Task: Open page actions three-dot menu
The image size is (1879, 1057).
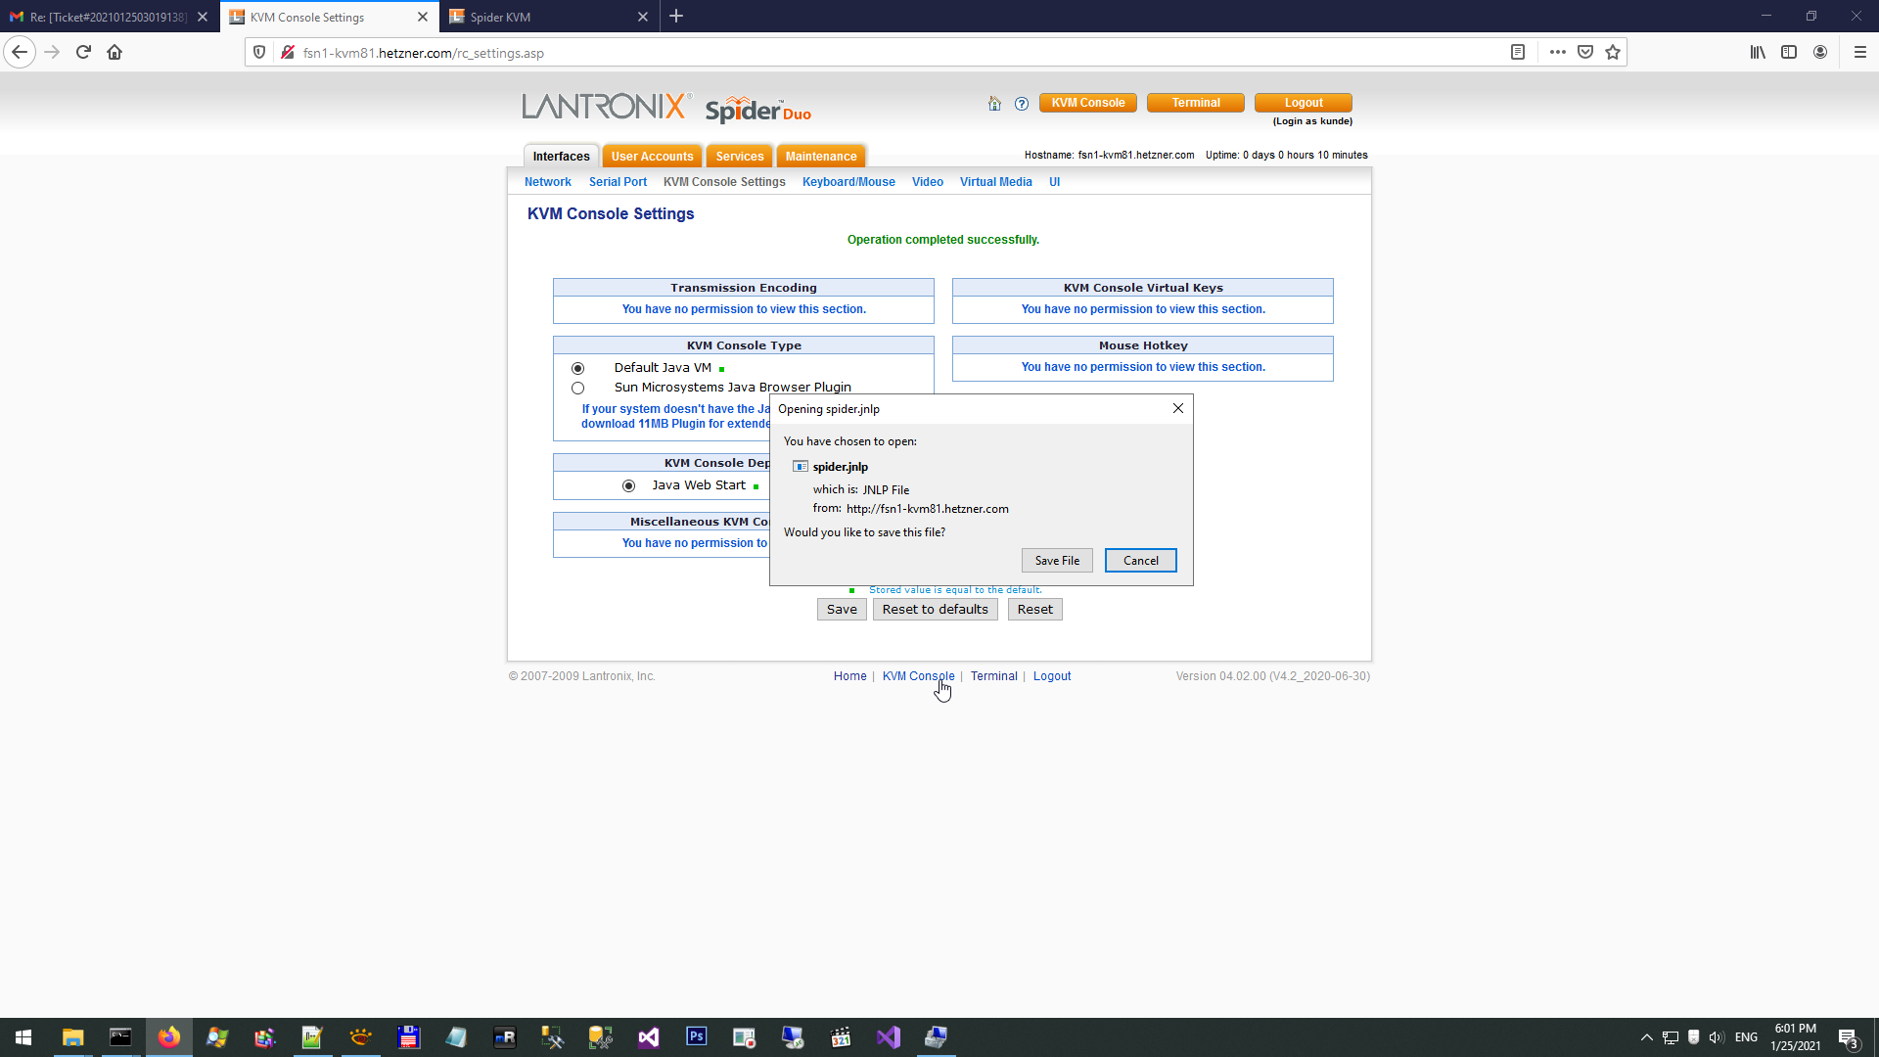Action: (x=1557, y=53)
